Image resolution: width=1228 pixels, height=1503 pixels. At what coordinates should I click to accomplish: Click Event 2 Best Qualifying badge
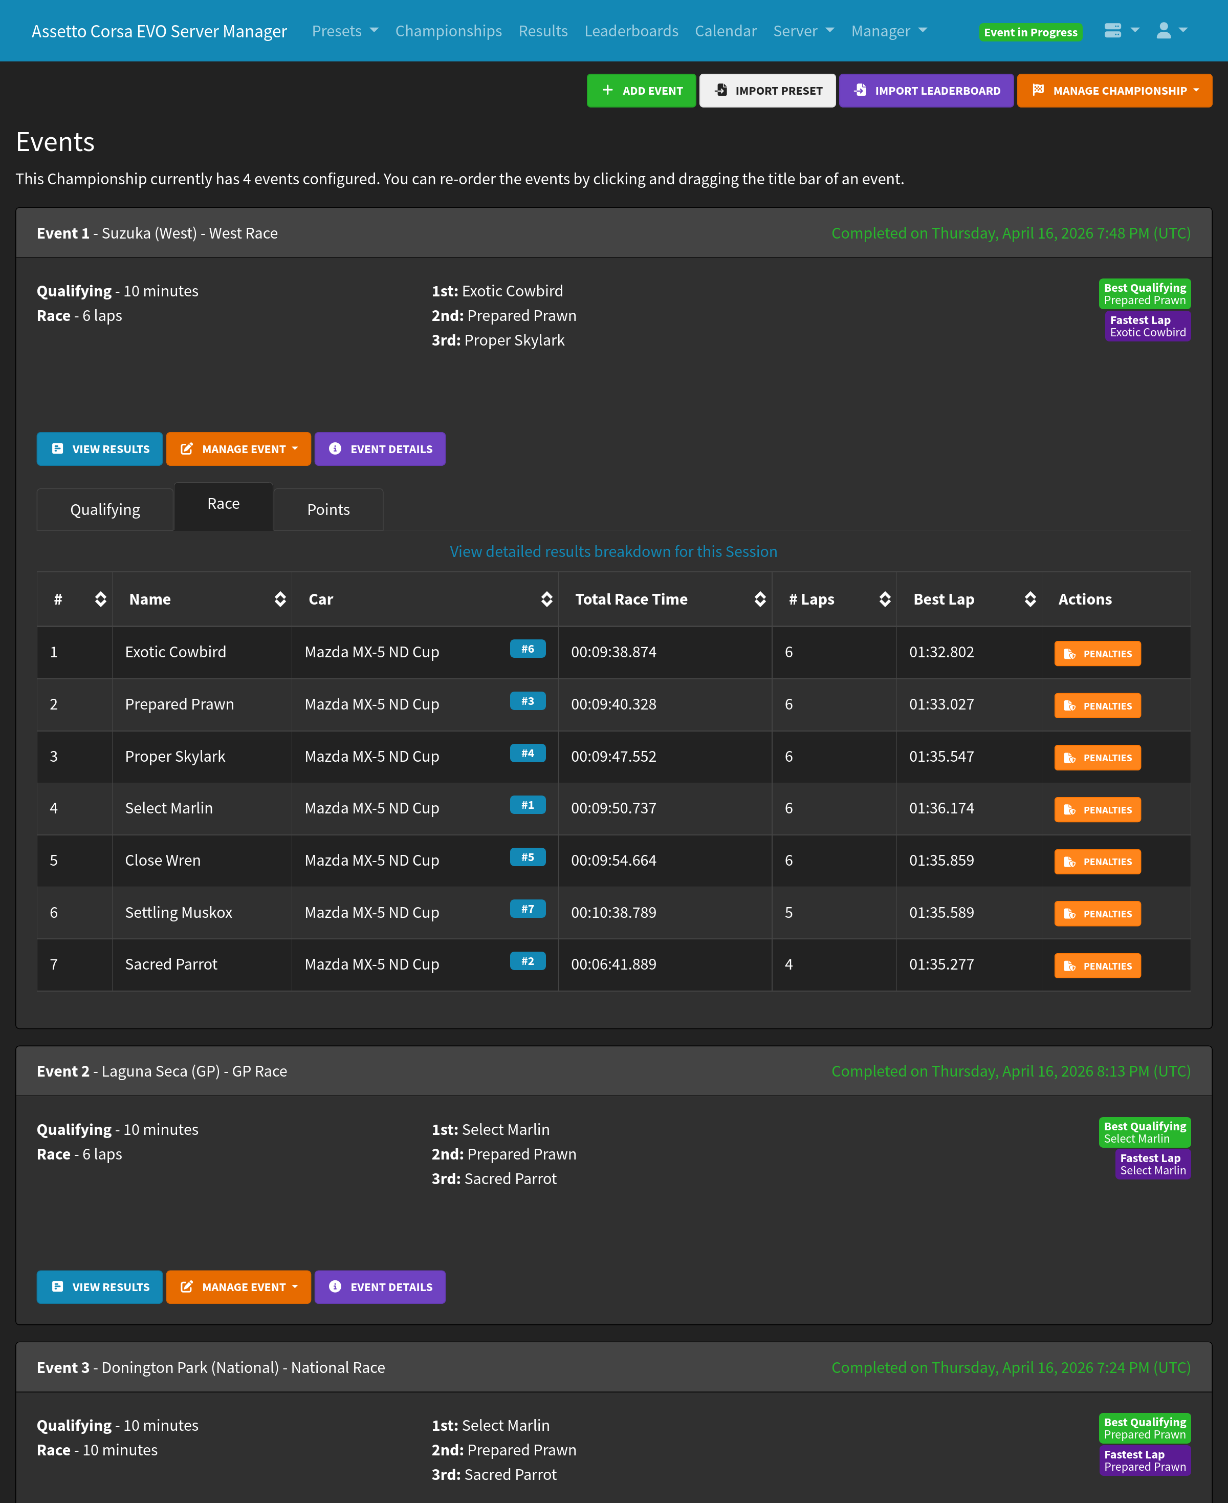(x=1145, y=1132)
